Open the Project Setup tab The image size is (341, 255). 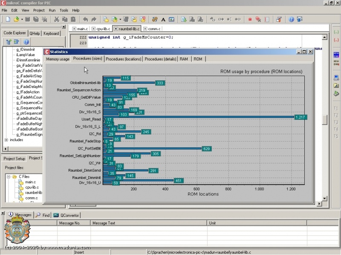(x=14, y=159)
